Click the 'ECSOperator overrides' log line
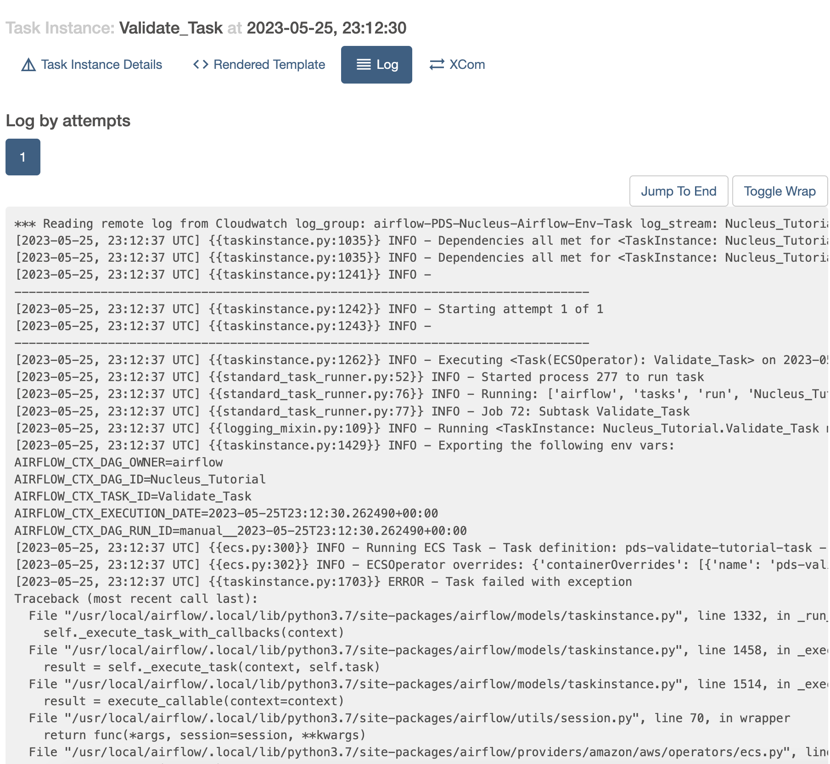Screen dimensions: 830x764 point(421,565)
